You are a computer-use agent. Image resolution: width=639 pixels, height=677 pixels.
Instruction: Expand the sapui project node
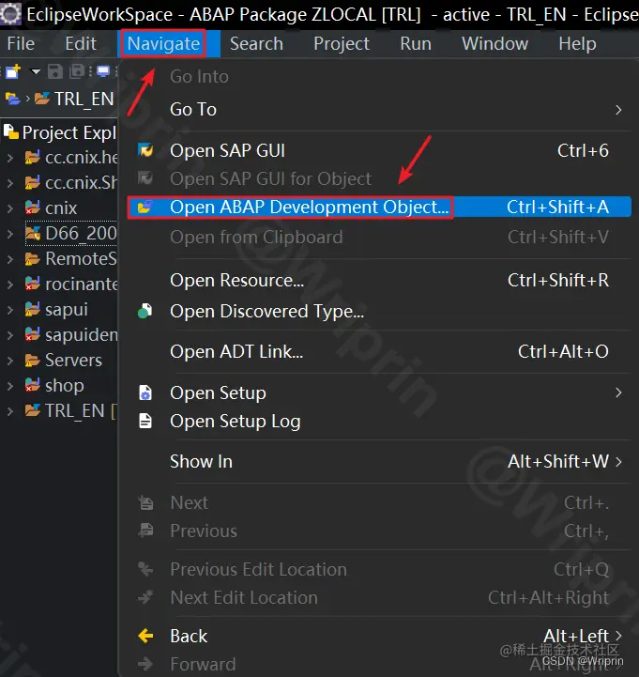(10, 310)
